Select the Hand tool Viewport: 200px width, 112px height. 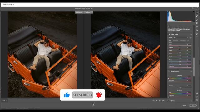tap(197, 93)
